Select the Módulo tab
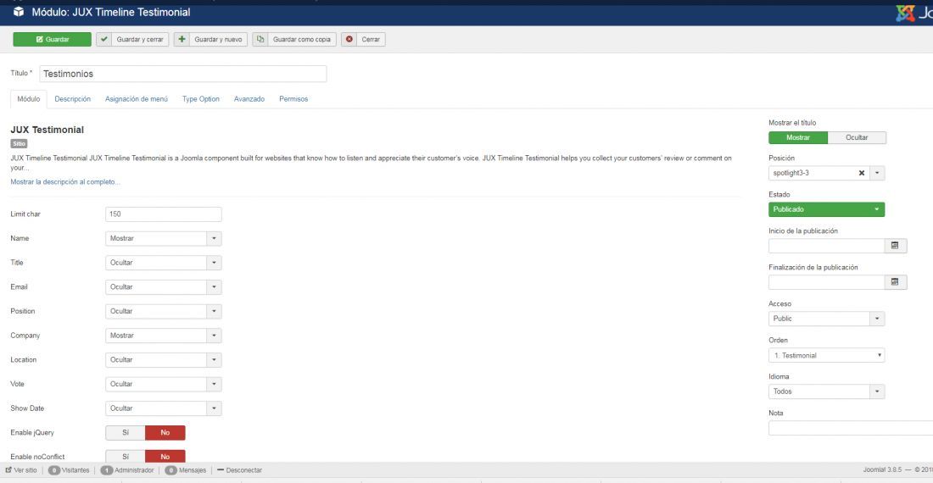This screenshot has width=933, height=483. point(29,99)
